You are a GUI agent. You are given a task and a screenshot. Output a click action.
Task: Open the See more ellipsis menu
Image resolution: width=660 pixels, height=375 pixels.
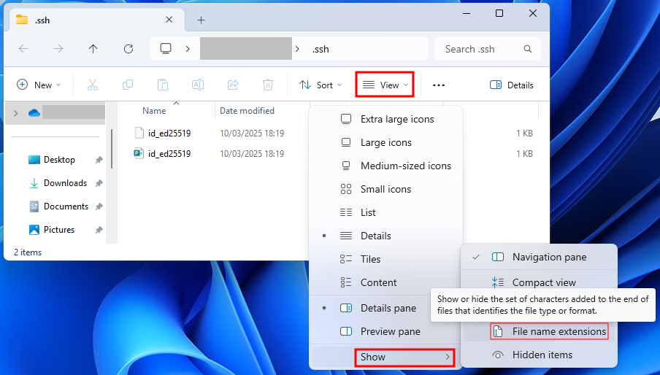438,85
